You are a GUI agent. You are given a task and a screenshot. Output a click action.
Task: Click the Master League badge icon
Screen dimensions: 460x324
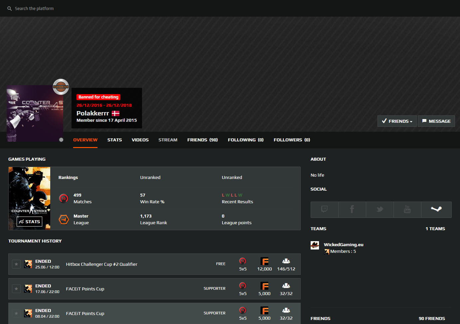[x=64, y=220]
